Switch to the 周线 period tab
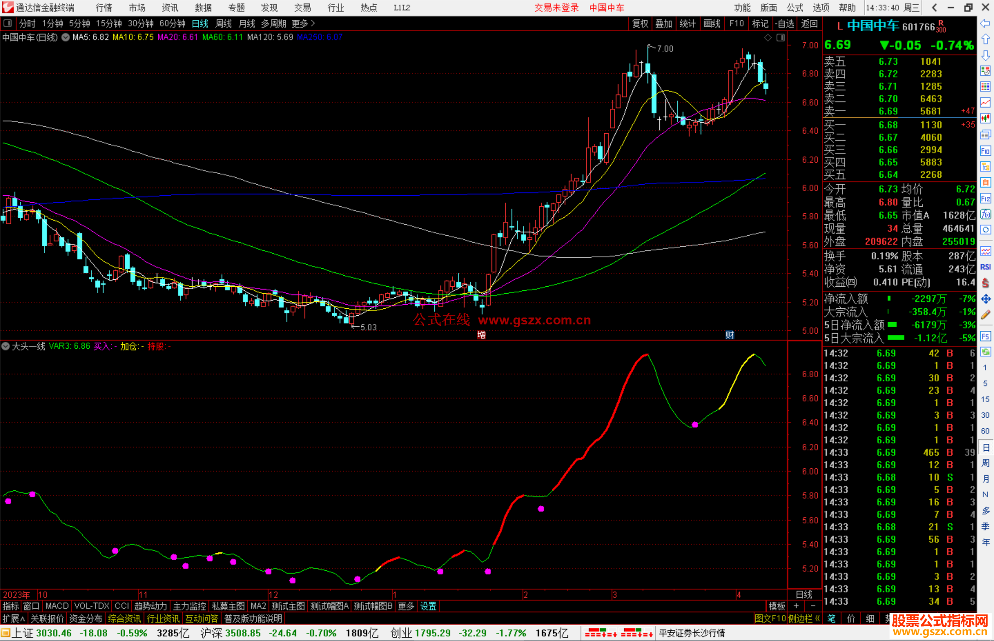Screen dimensions: 994x641 (x=224, y=23)
